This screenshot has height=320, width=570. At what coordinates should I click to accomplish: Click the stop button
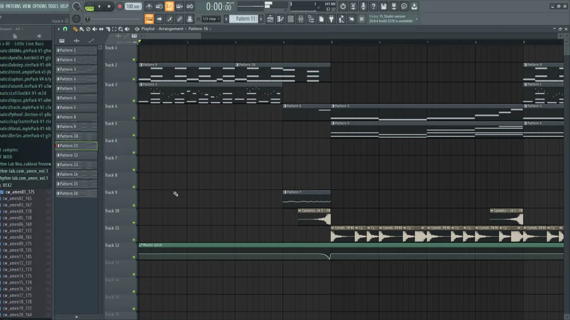click(109, 6)
